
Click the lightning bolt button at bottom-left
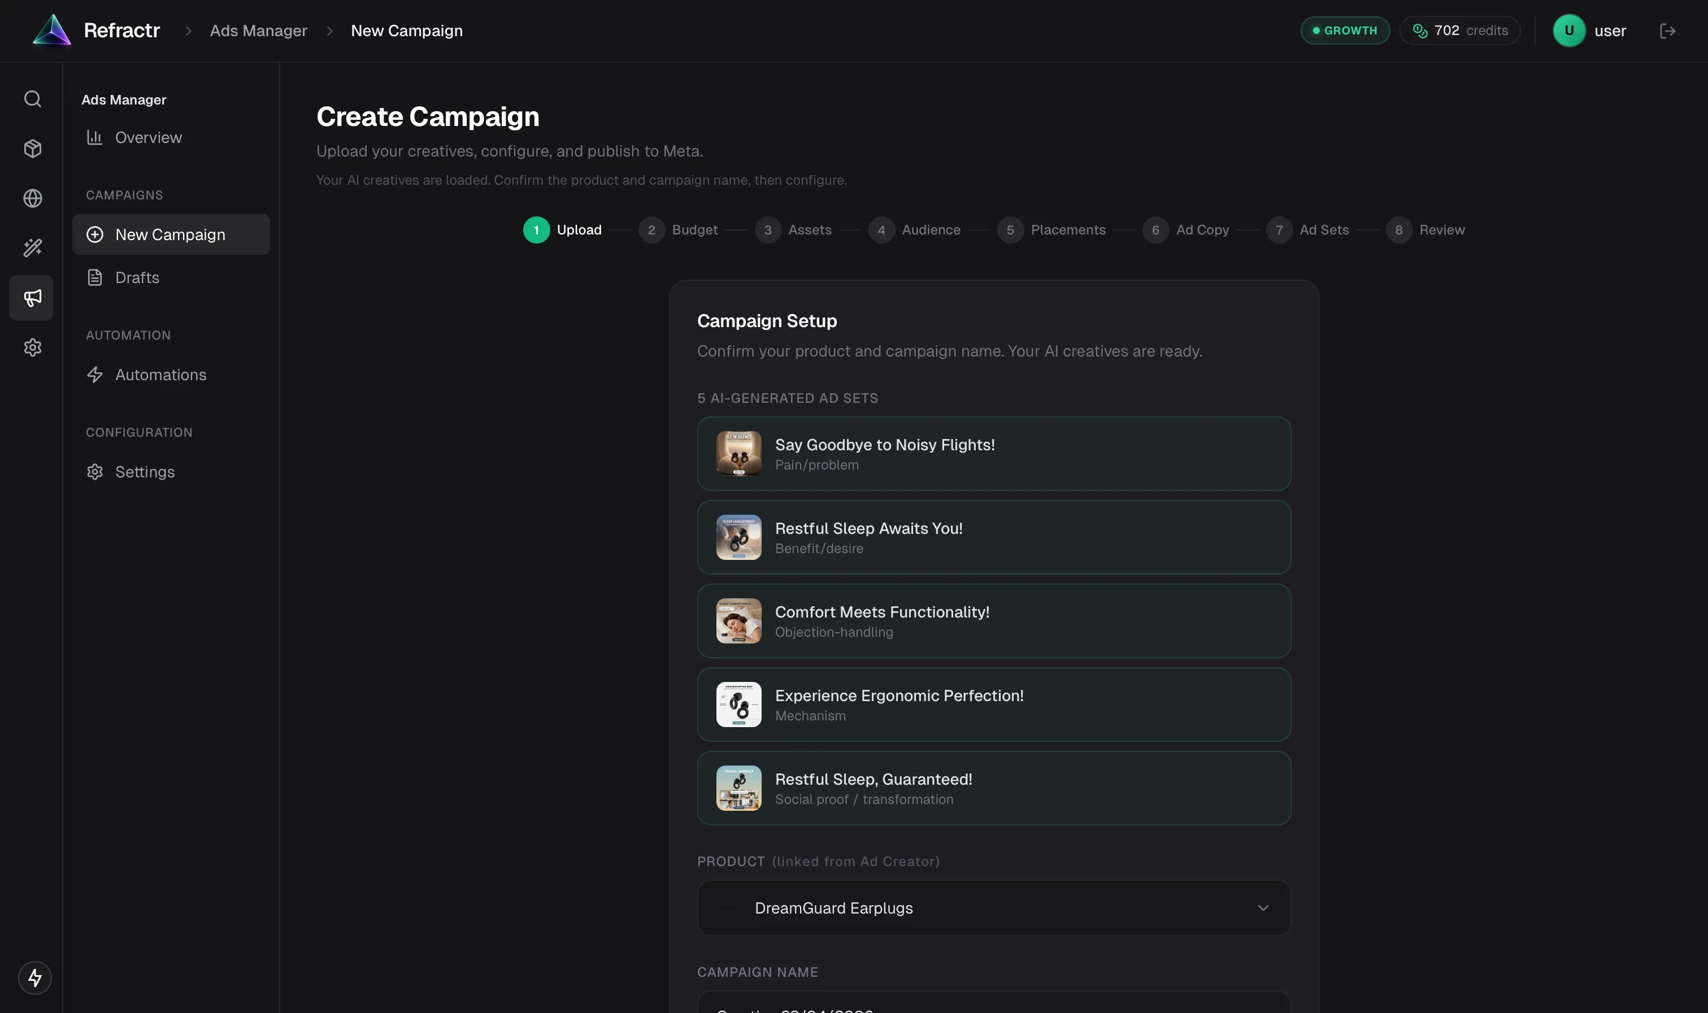35,978
